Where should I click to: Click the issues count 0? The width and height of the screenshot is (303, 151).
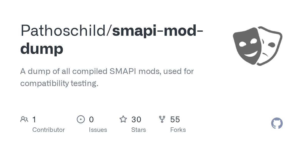(91, 119)
